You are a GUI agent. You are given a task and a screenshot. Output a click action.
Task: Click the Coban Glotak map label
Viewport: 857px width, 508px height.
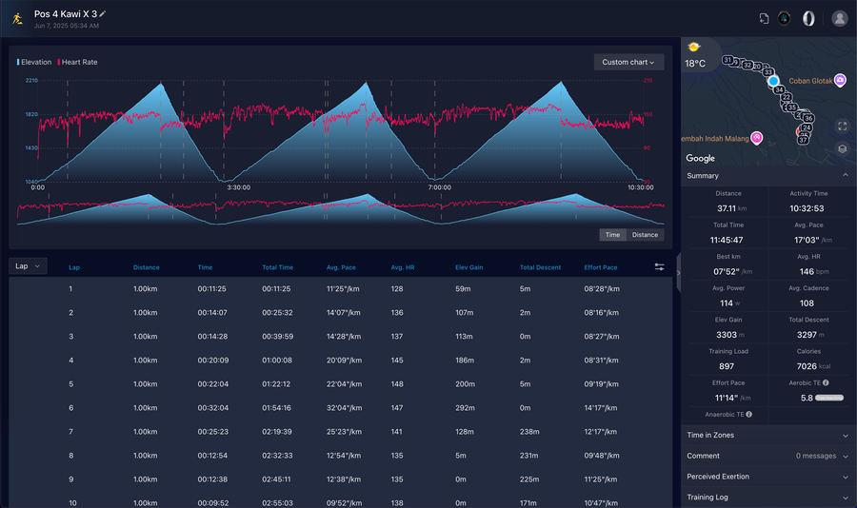[810, 81]
